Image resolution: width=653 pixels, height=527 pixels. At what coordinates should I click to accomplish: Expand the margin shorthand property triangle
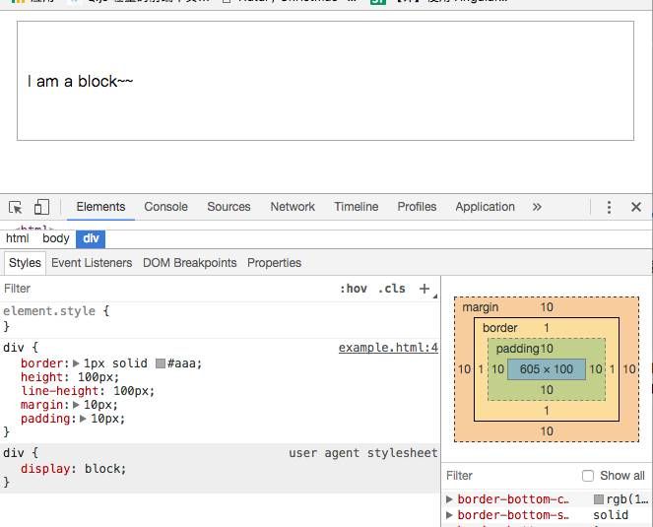tap(76, 405)
